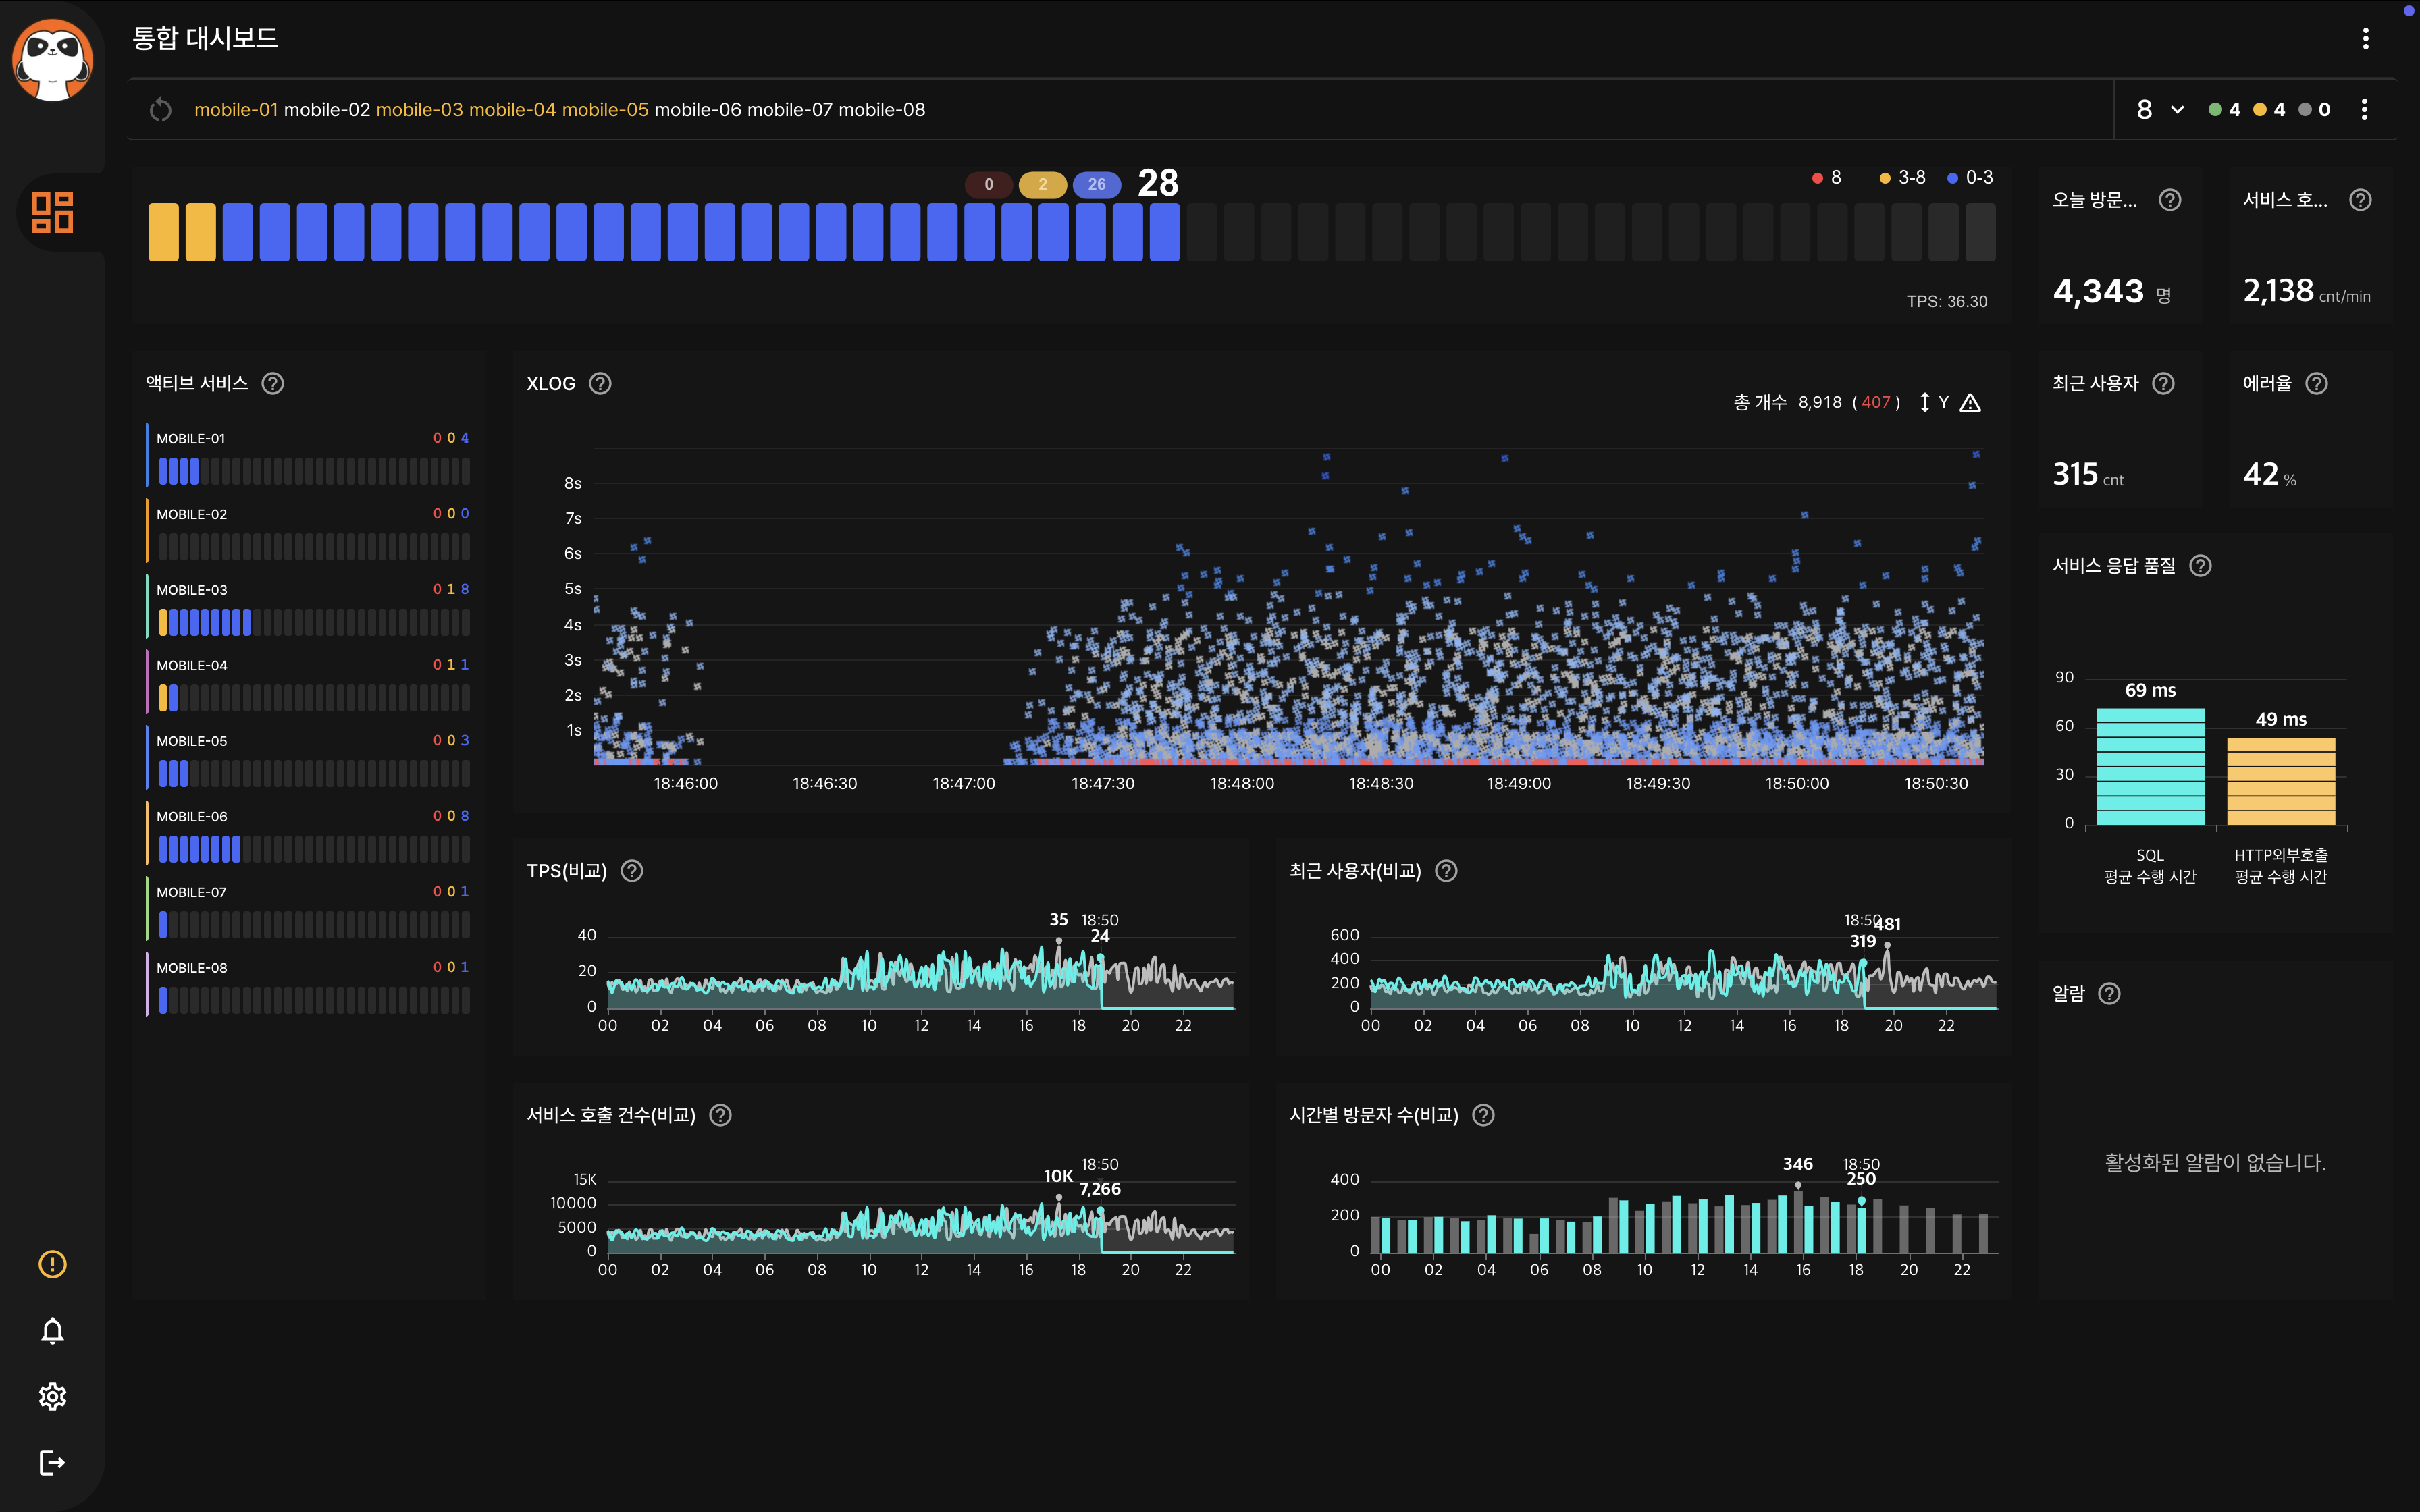
Task: Open the notification bell icon
Action: coord(53,1330)
